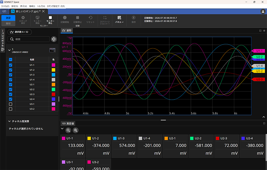Image resolution: width=267 pixels, height=170 pixels.
Task: Toggle the select-all channels checkbox
Action: (11, 60)
